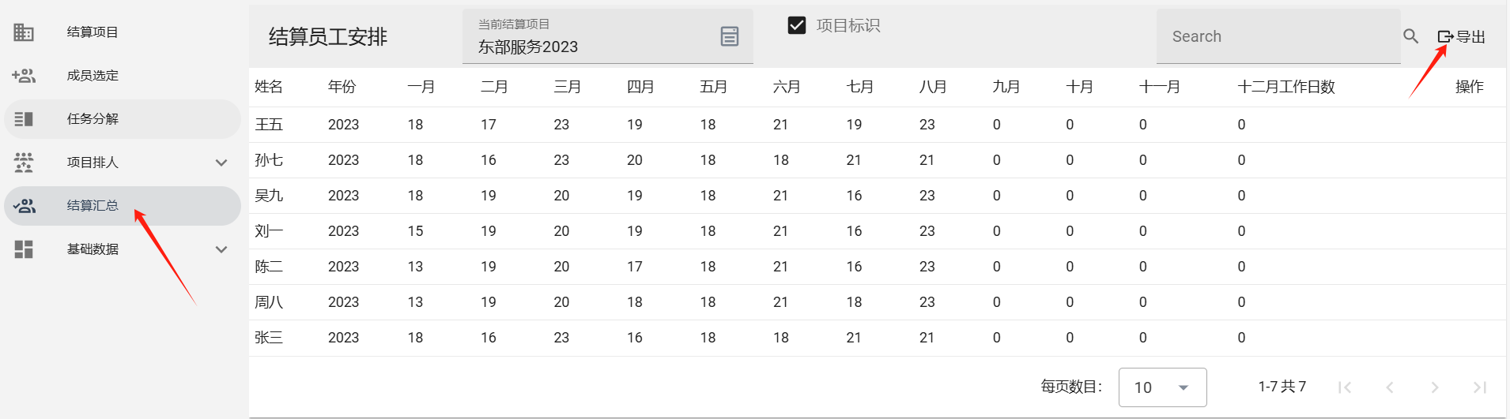Go to next page of table
This screenshot has width=1510, height=419.
click(x=1434, y=387)
